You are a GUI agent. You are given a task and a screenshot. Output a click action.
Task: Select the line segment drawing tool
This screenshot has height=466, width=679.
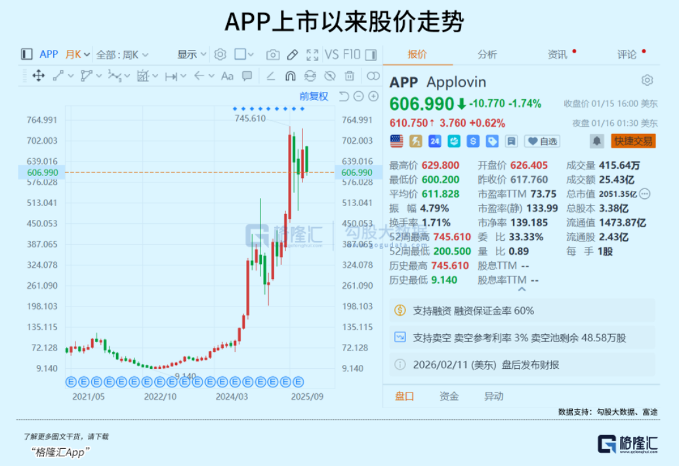click(x=58, y=75)
